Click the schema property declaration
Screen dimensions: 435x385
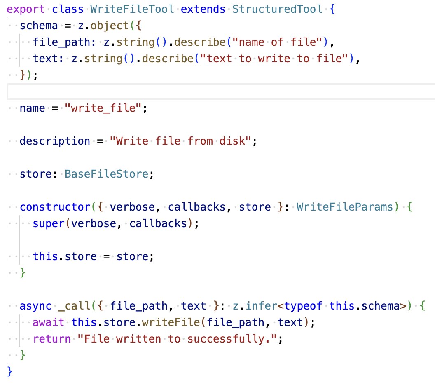click(38, 25)
